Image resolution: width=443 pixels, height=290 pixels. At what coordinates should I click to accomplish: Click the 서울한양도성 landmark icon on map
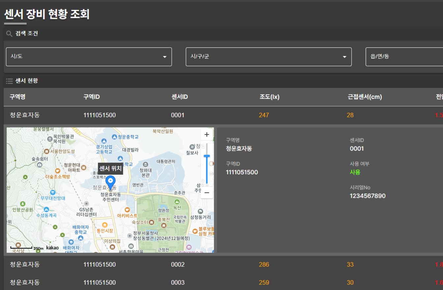(x=46, y=151)
